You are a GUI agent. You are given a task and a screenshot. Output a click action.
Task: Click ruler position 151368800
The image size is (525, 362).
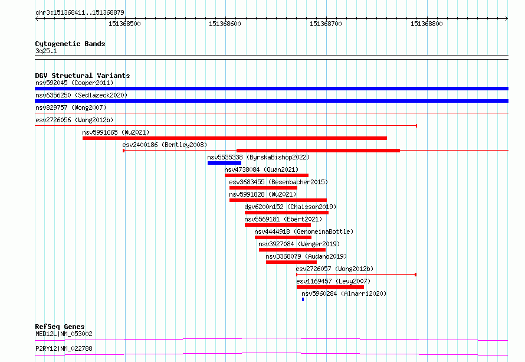tap(426, 24)
